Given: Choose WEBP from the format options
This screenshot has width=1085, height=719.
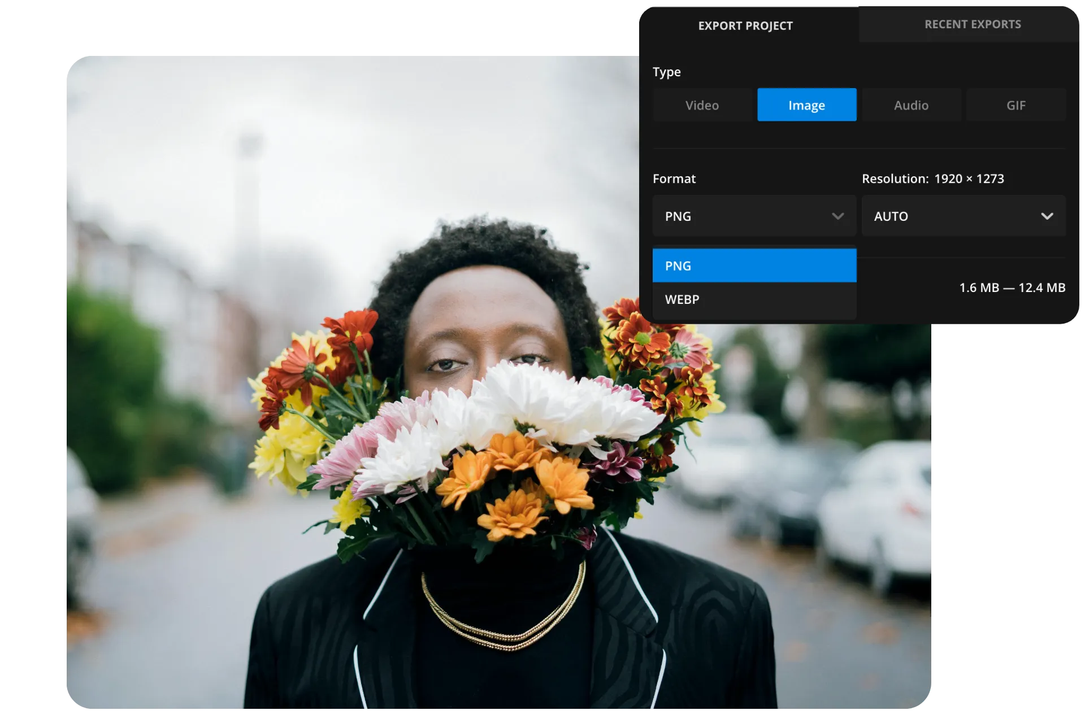Looking at the screenshot, I should pyautogui.click(x=754, y=300).
